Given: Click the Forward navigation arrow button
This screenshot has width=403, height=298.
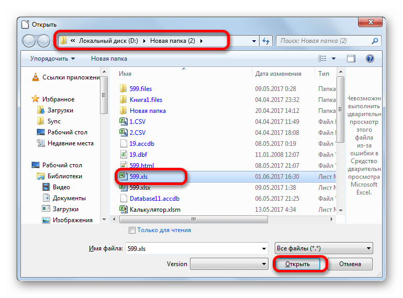Looking at the screenshot, I should (x=43, y=41).
